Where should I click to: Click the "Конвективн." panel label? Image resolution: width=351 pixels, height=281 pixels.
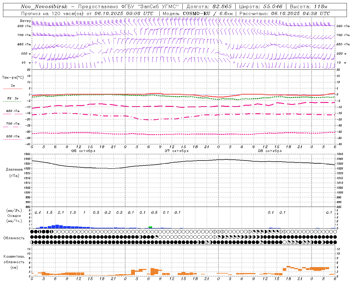(x=14, y=257)
